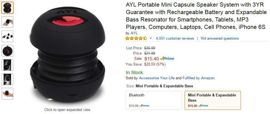Click the Prime logo beside sale price
The width and height of the screenshot is (270, 114).
pyautogui.click(x=167, y=59)
